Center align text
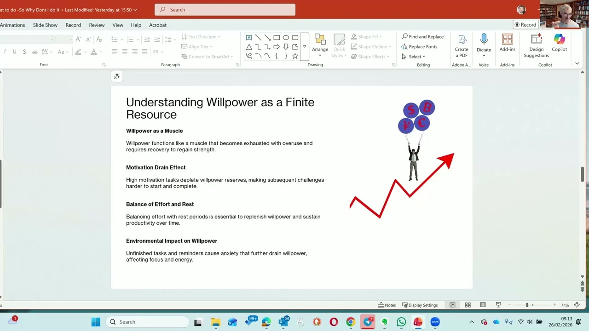Image resolution: width=589 pixels, height=331 pixels. (x=125, y=52)
